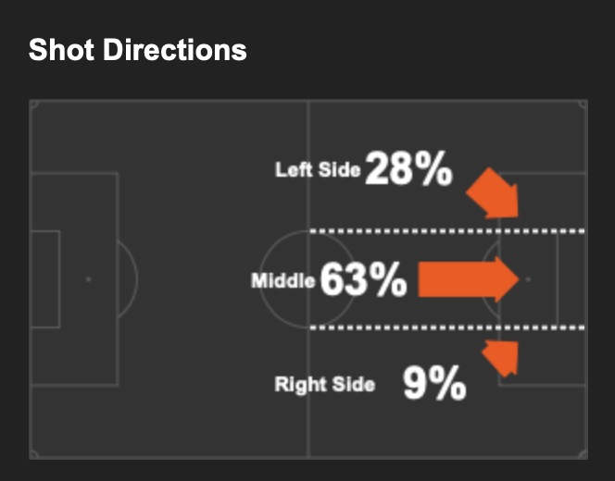615x481 pixels.
Task: Click the Shot Directions heading
Action: [138, 50]
